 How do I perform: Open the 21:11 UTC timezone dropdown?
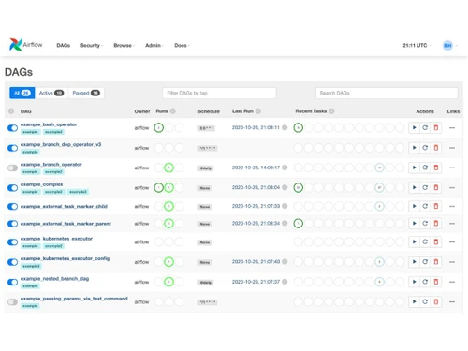point(417,45)
